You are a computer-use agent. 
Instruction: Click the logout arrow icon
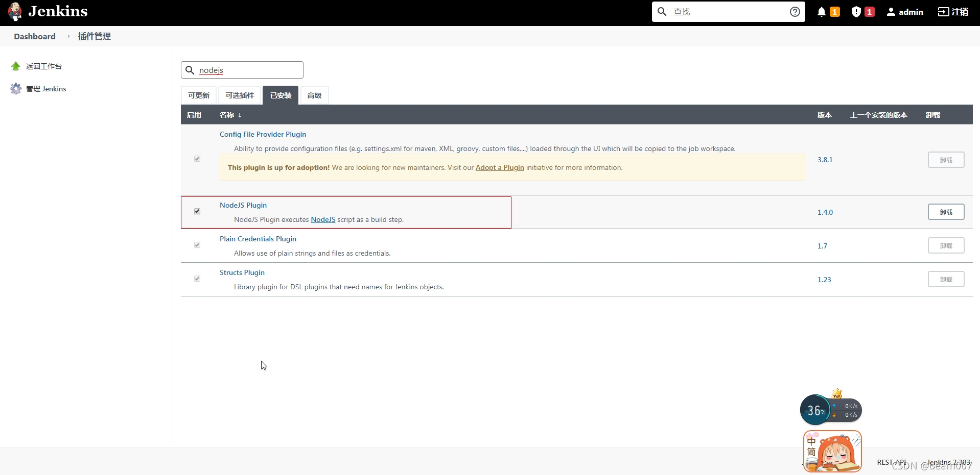tap(943, 12)
